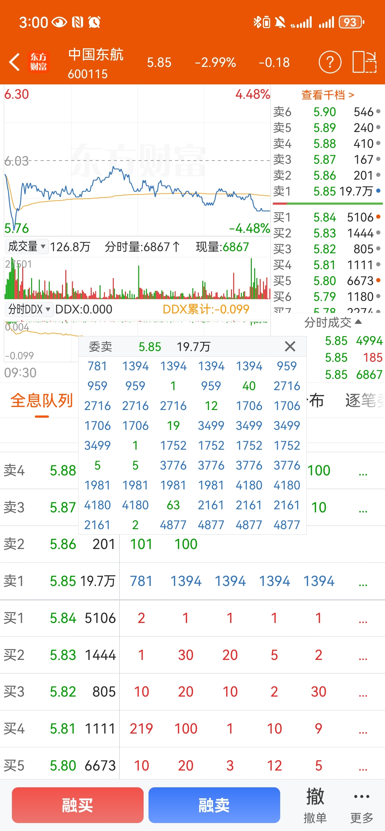The width and height of the screenshot is (385, 831).
Task: Tap the NFC status icon
Action: click(x=77, y=22)
